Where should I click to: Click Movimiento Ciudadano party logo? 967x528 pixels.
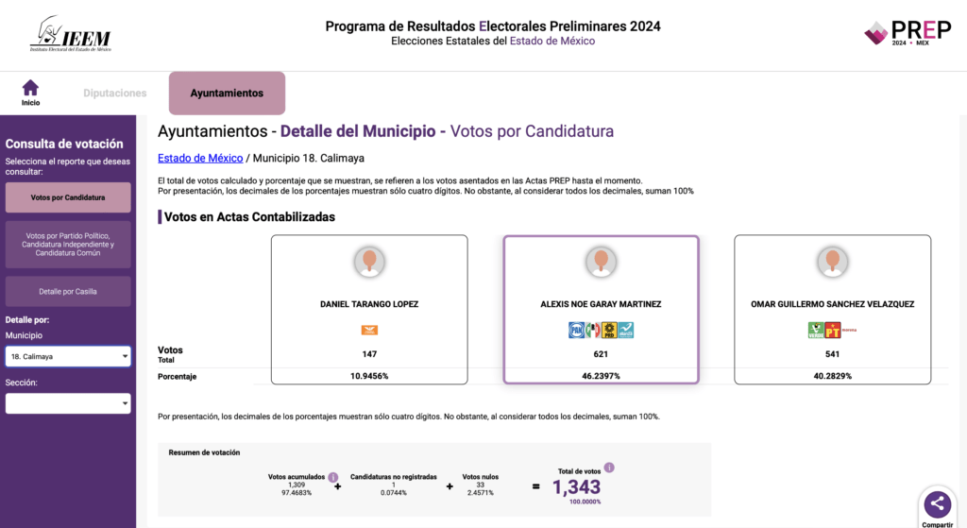coord(369,330)
